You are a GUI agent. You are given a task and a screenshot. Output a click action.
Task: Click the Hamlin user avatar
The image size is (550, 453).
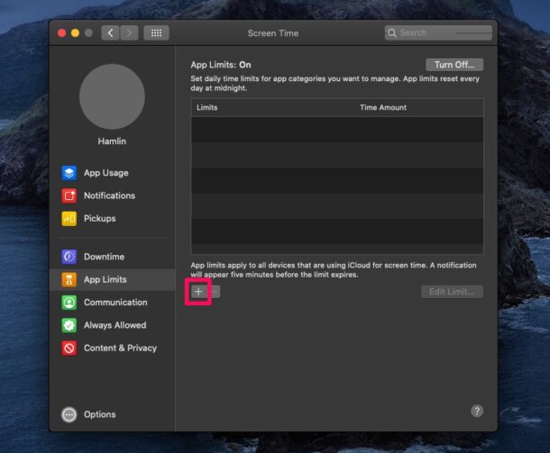112,96
